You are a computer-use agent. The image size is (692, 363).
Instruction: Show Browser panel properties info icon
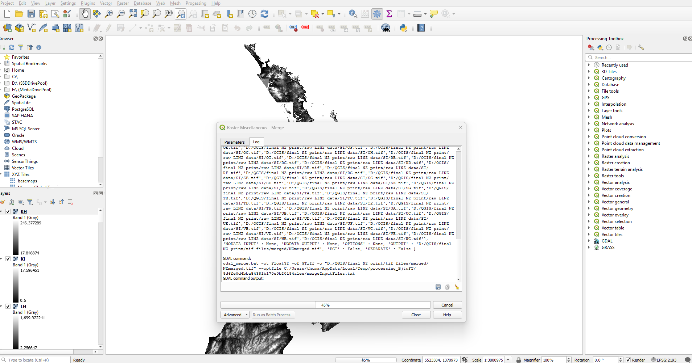coord(39,47)
